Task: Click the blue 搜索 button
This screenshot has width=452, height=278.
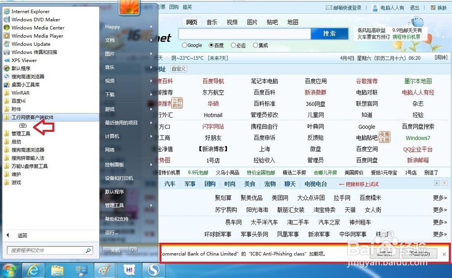Action: coord(330,34)
